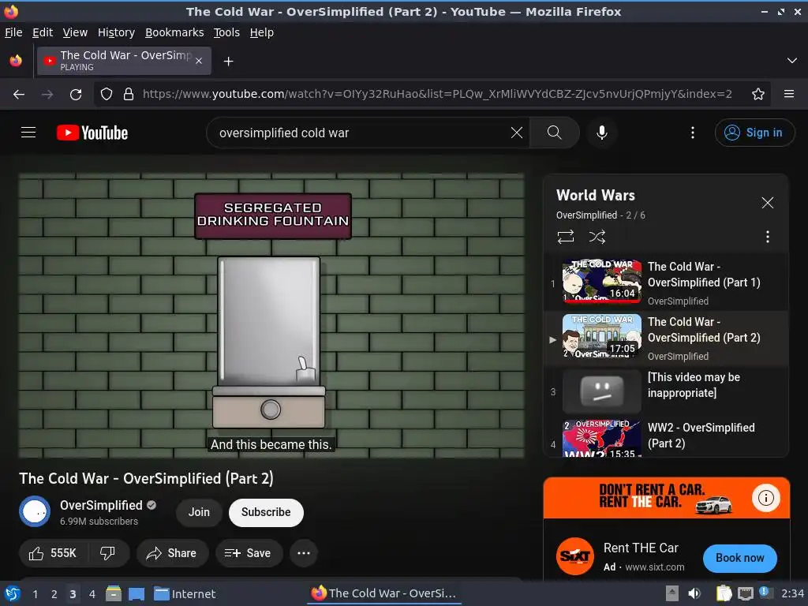
Task: Open Firefox Edit menu
Action: (x=43, y=32)
